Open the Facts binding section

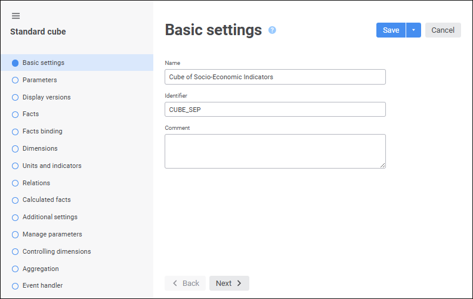coord(42,131)
